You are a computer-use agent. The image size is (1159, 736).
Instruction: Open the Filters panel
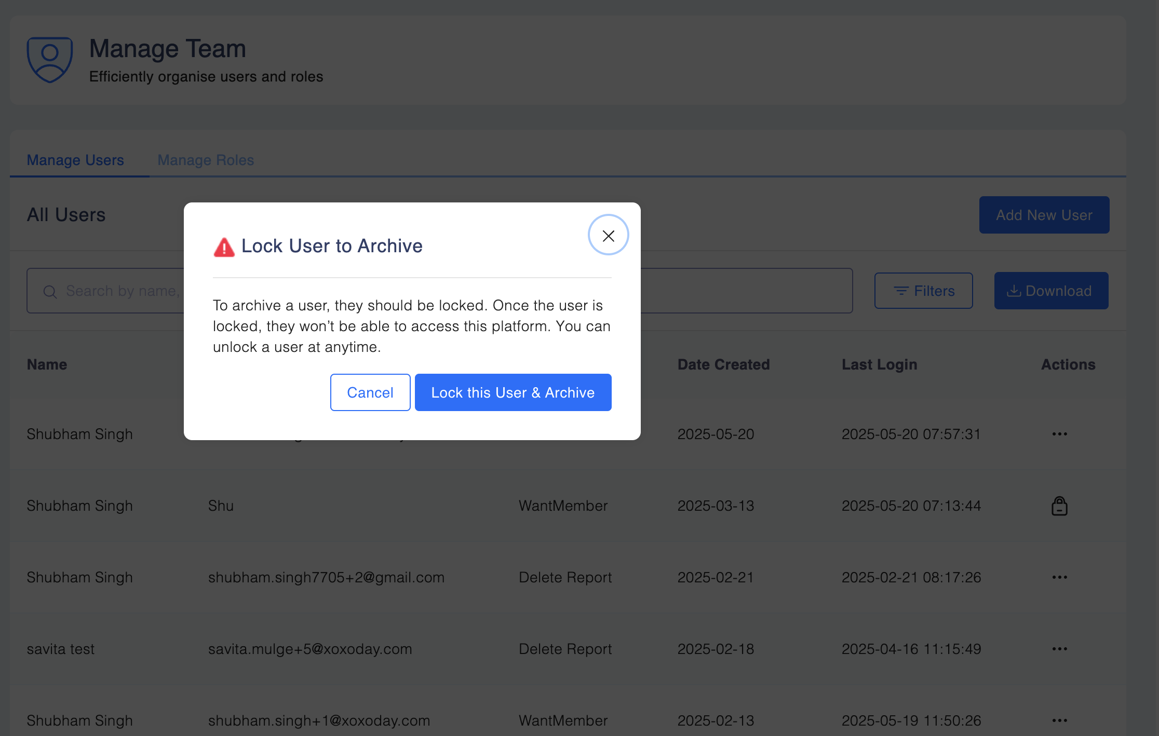pyautogui.click(x=923, y=291)
